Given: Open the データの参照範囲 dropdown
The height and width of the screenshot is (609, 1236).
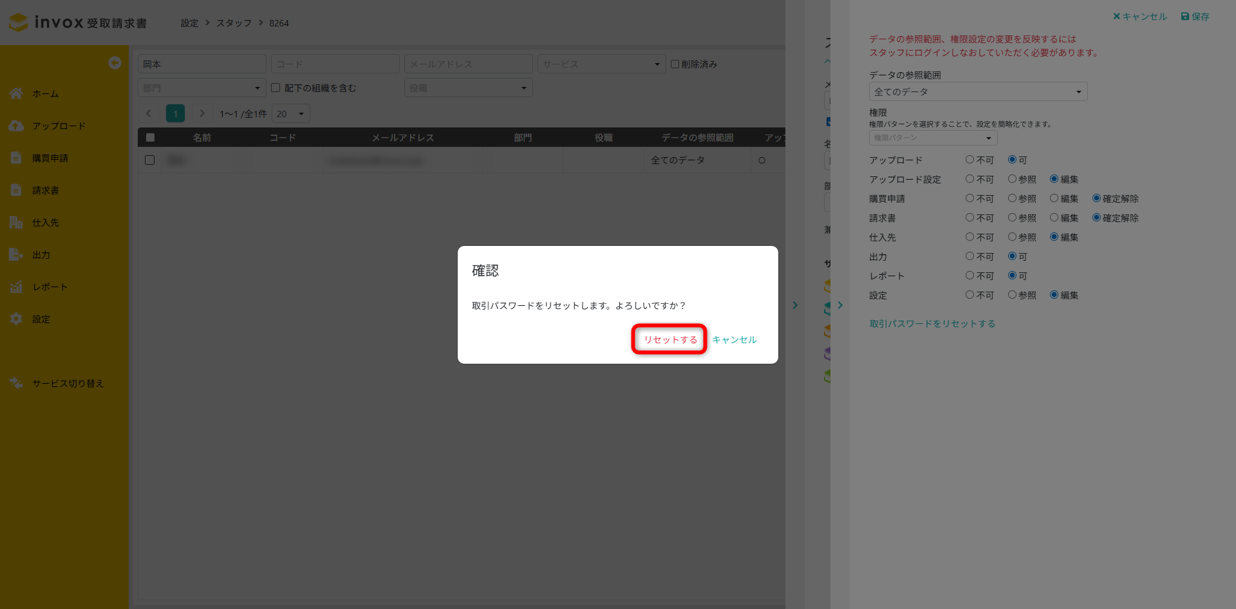Looking at the screenshot, I should [978, 92].
